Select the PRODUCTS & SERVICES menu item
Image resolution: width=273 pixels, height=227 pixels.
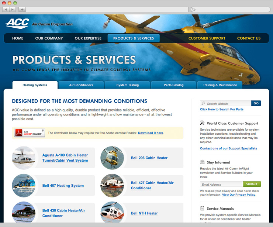pos(134,38)
